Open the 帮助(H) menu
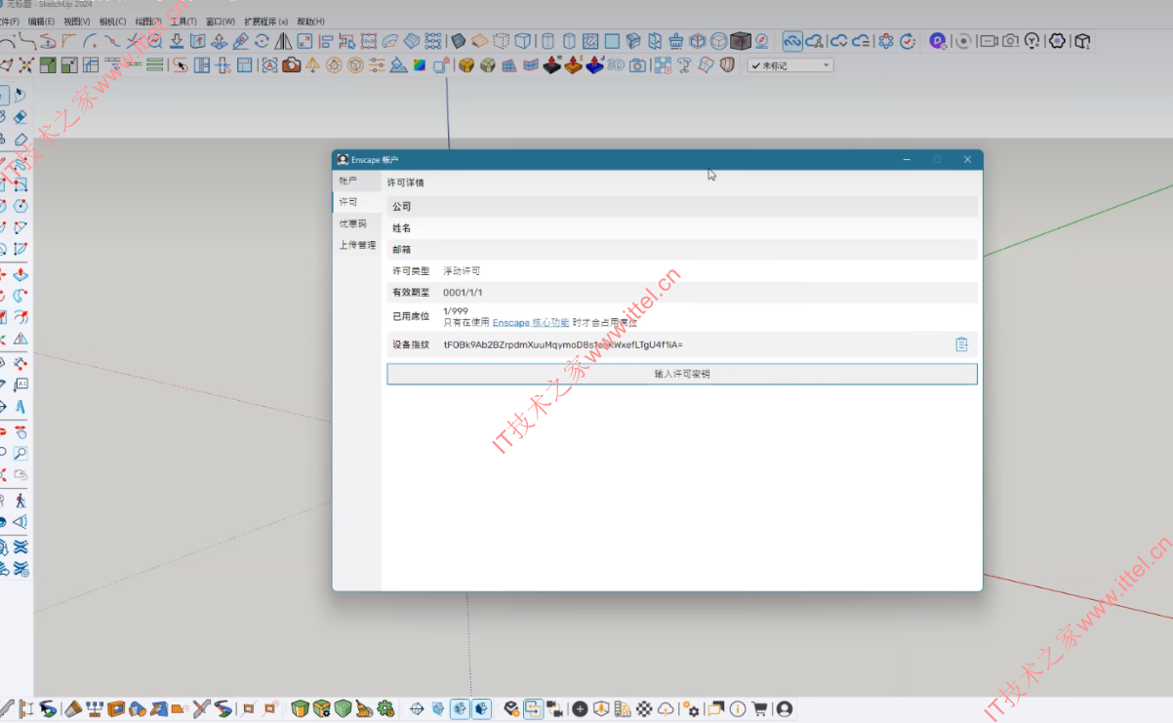 [310, 21]
